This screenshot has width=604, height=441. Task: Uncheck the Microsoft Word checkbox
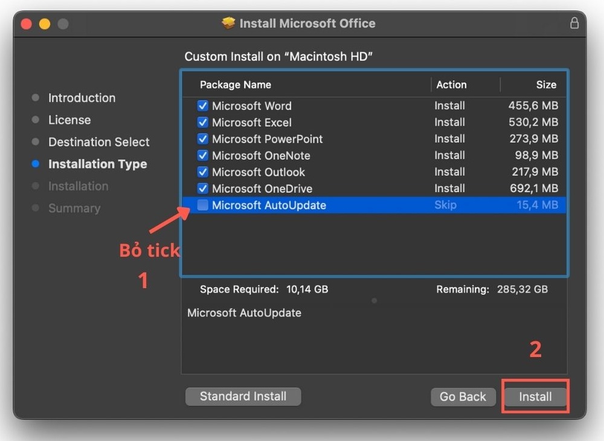[203, 106]
